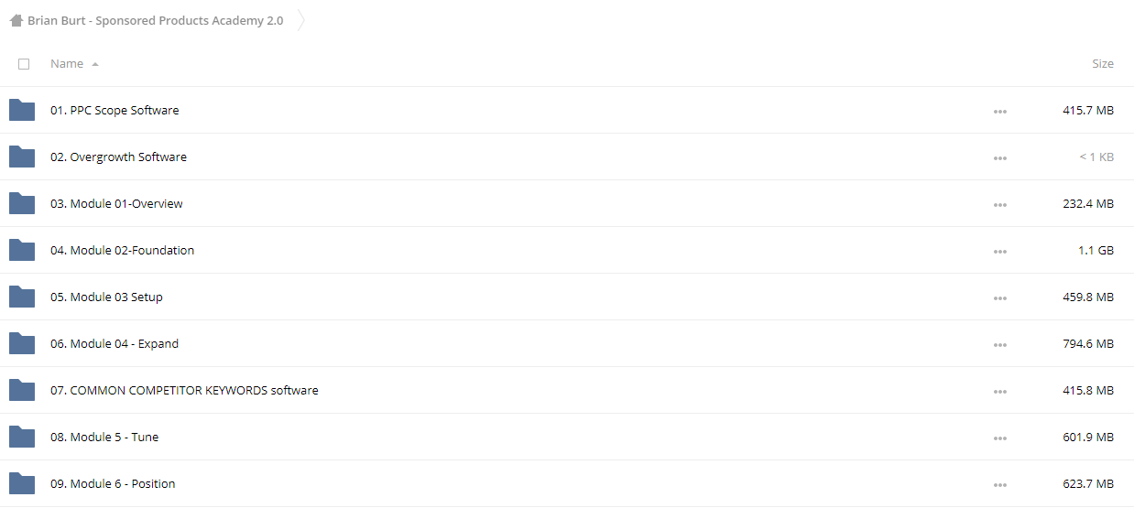Open more options for PPC Scope Software
The width and height of the screenshot is (1134, 508).
click(999, 111)
